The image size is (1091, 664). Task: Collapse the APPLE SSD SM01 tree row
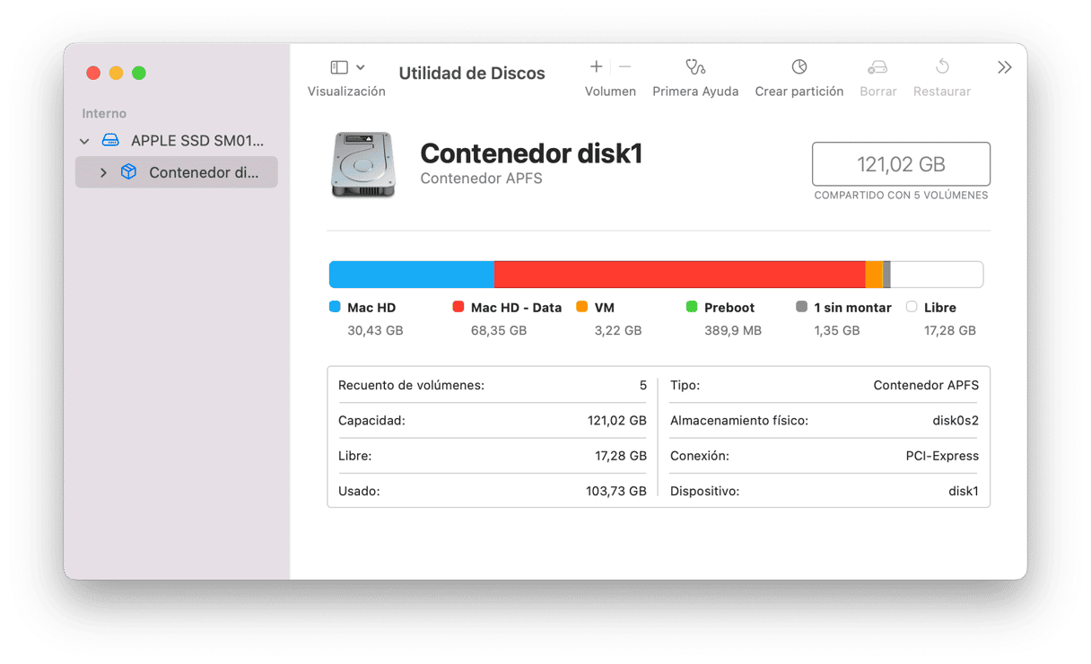[x=84, y=141]
